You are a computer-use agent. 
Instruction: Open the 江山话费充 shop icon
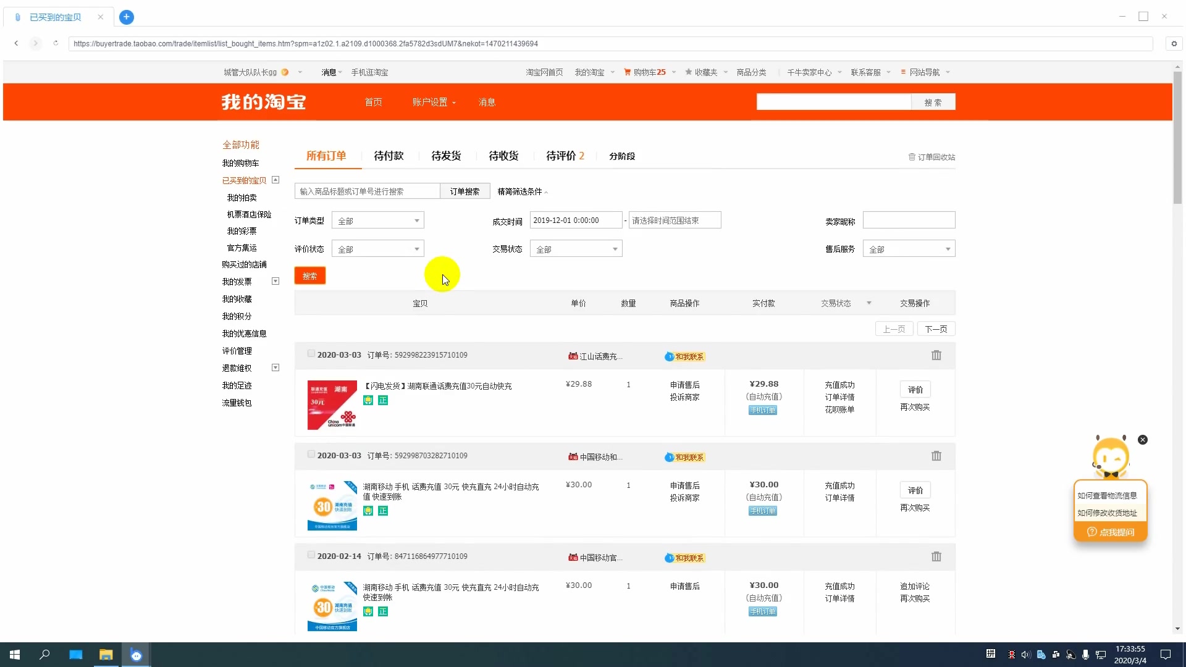coord(573,356)
